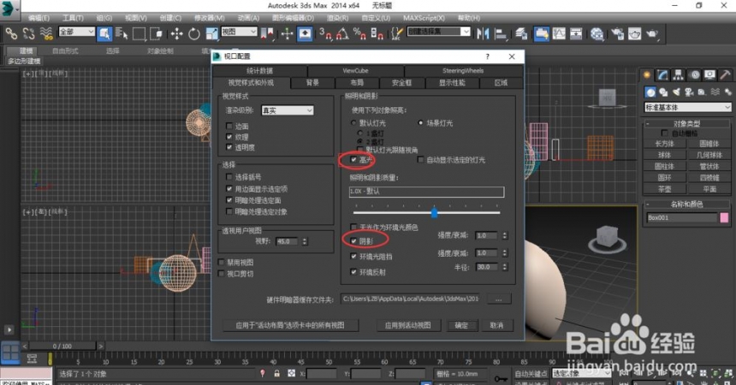
Task: Click the 确定 button
Action: point(461,325)
